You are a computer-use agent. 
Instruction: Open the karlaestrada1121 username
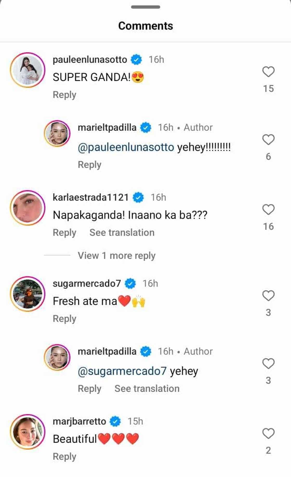pos(90,197)
